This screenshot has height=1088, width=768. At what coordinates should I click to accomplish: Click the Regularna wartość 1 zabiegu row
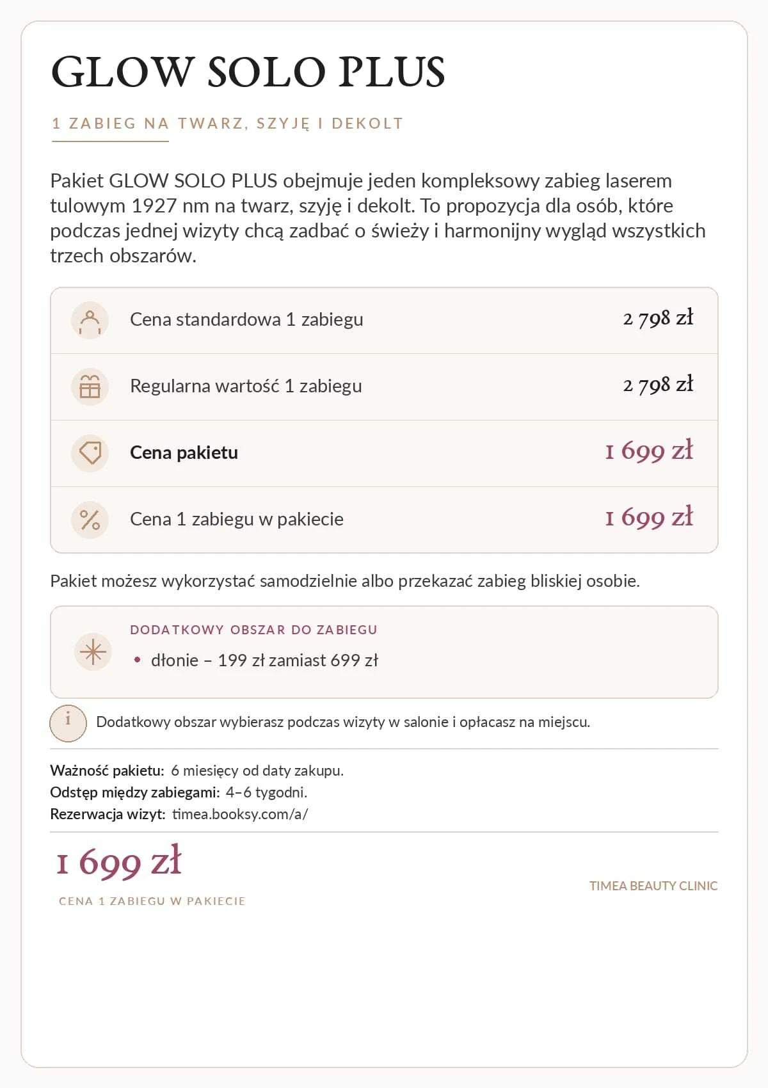coord(384,387)
